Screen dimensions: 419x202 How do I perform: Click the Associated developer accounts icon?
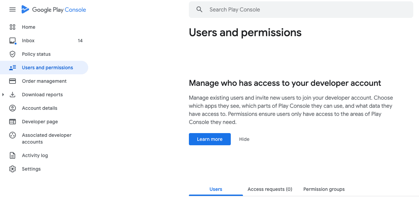(13, 135)
